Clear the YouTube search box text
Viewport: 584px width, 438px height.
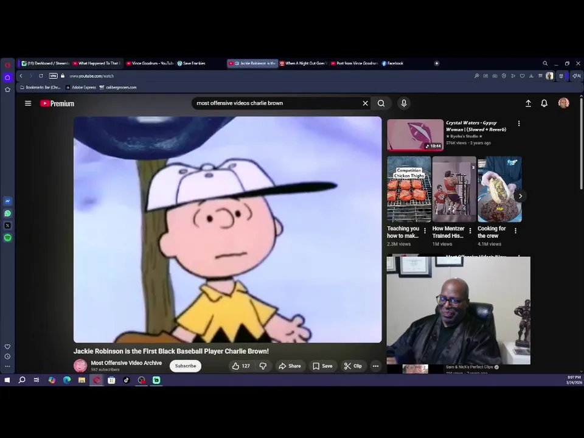pyautogui.click(x=366, y=103)
